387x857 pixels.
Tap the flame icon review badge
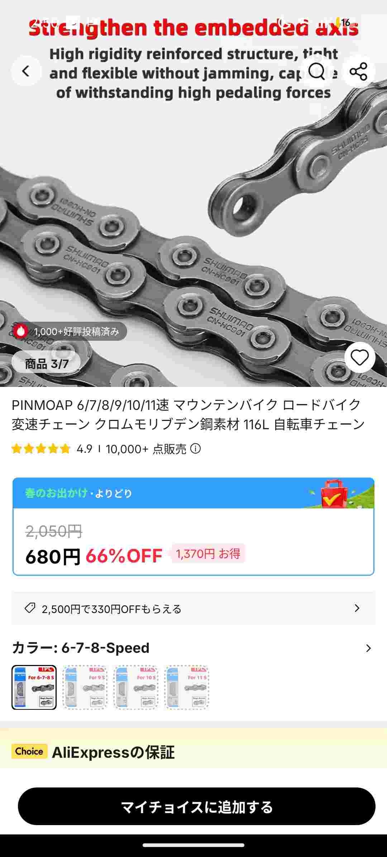point(20,331)
